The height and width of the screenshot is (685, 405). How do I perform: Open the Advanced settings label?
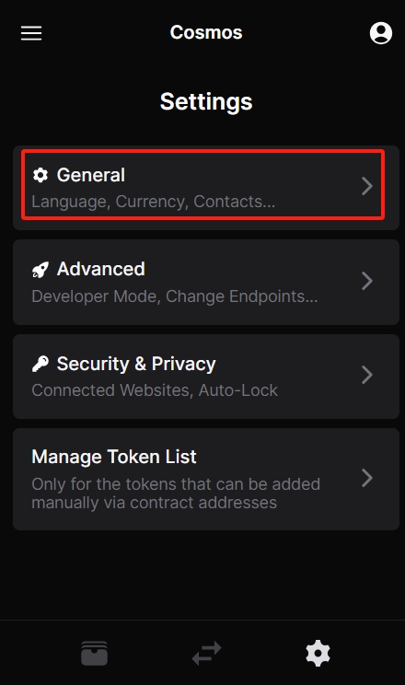(101, 269)
